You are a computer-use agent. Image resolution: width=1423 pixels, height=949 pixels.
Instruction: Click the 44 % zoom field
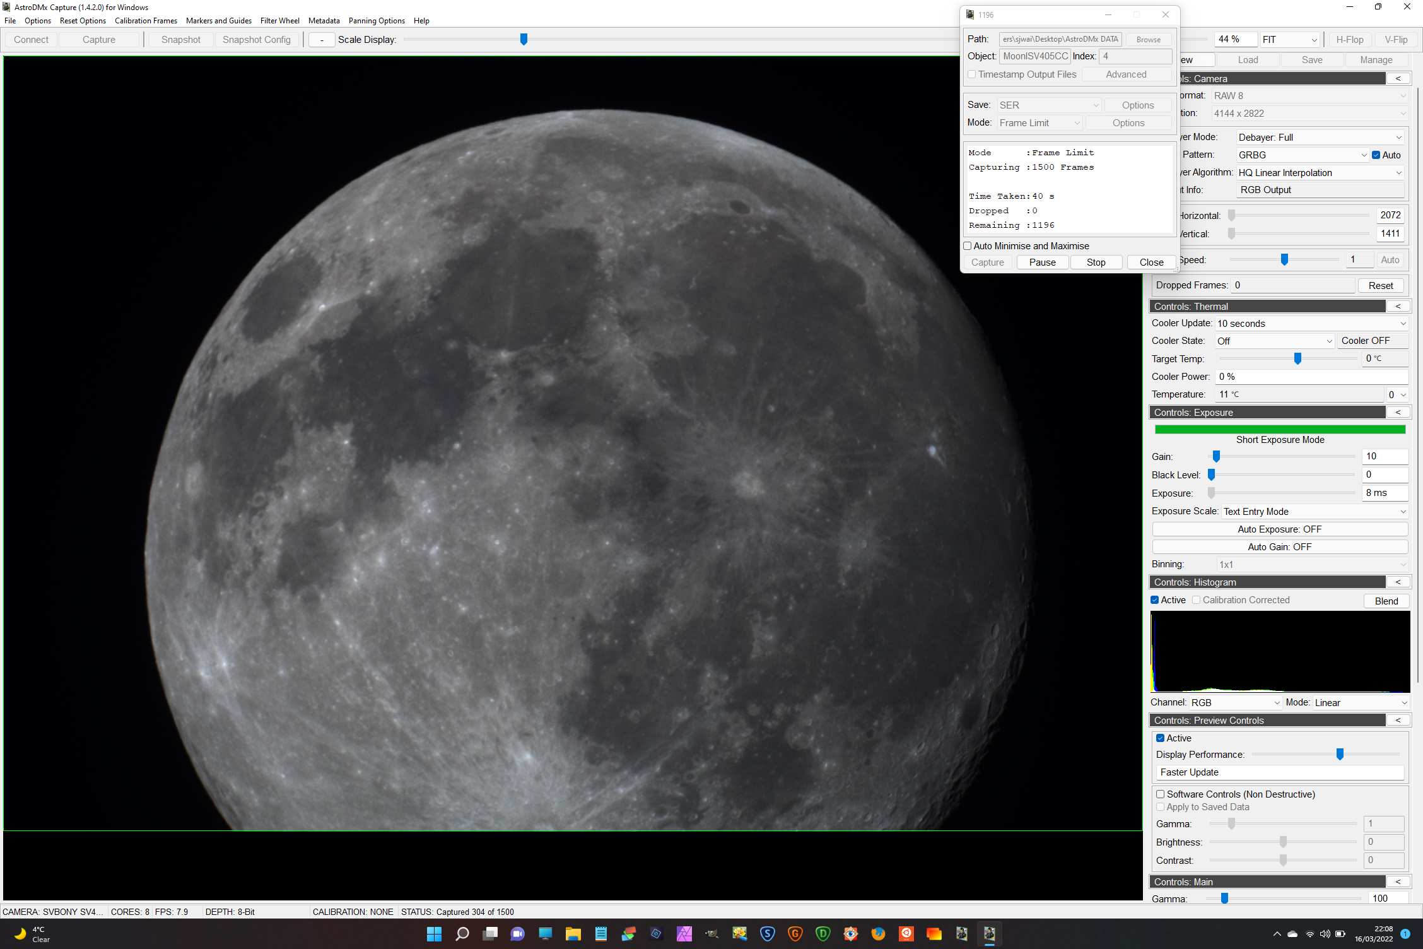(1235, 40)
